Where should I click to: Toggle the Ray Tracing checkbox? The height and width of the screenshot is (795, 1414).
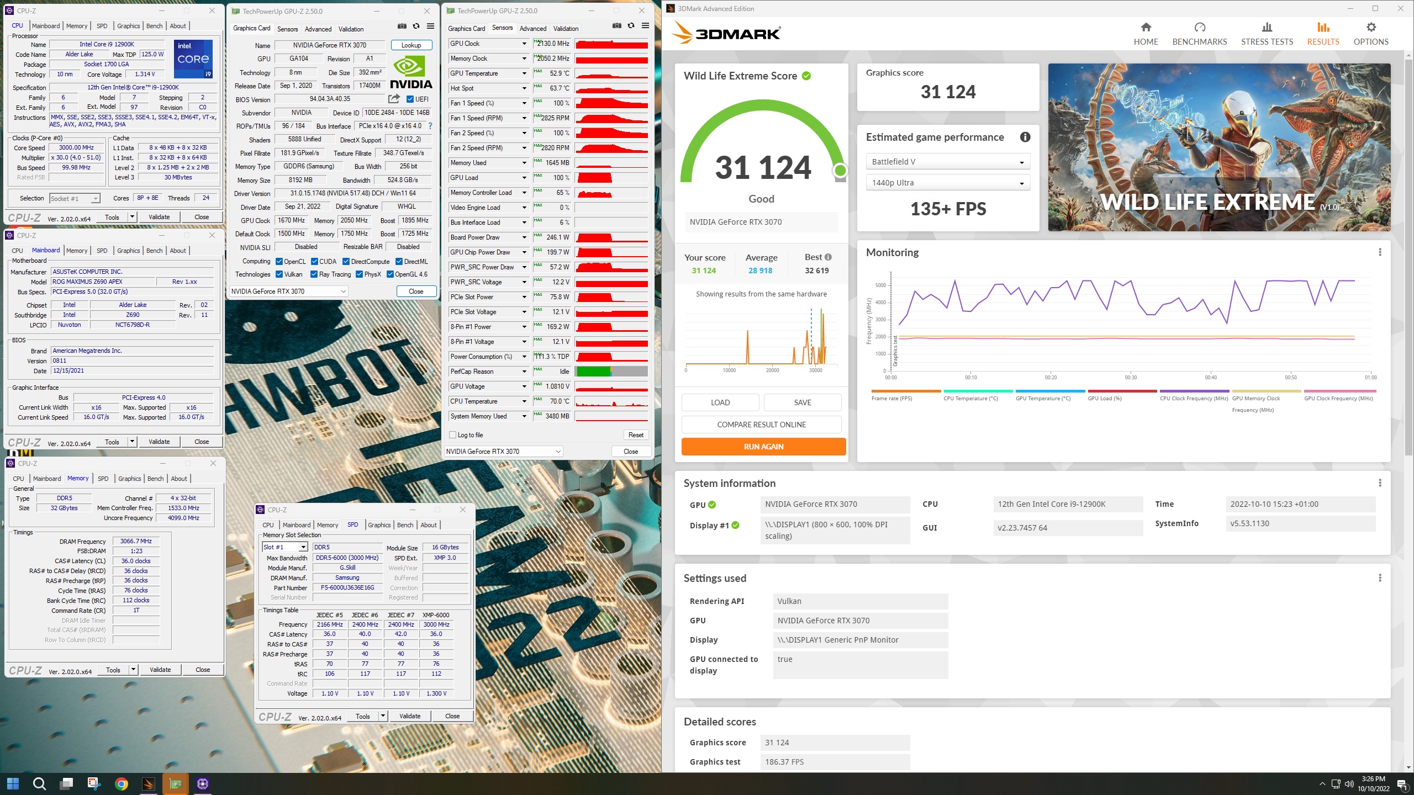314,274
